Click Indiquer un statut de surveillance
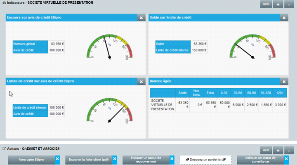This screenshot has width=297, height=165. coord(260,160)
